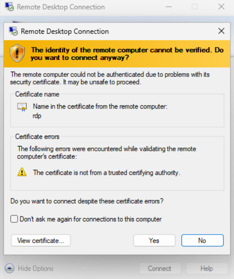234x279 pixels.
Task: Click the yellow warning triangle icon
Action: coord(22,172)
